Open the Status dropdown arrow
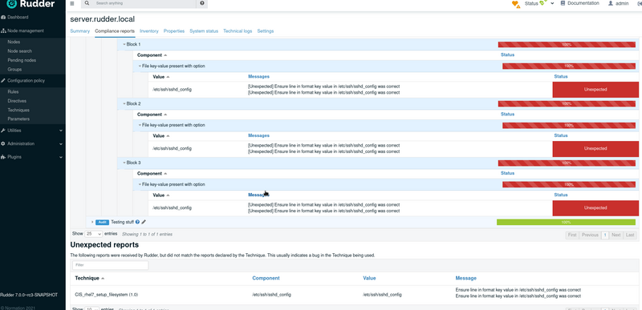642x310 pixels. tap(552, 3)
